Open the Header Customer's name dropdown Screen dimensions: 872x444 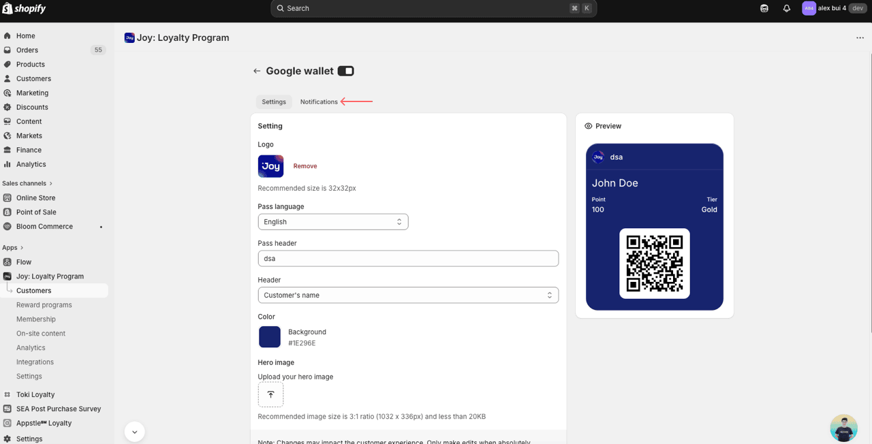[408, 296]
